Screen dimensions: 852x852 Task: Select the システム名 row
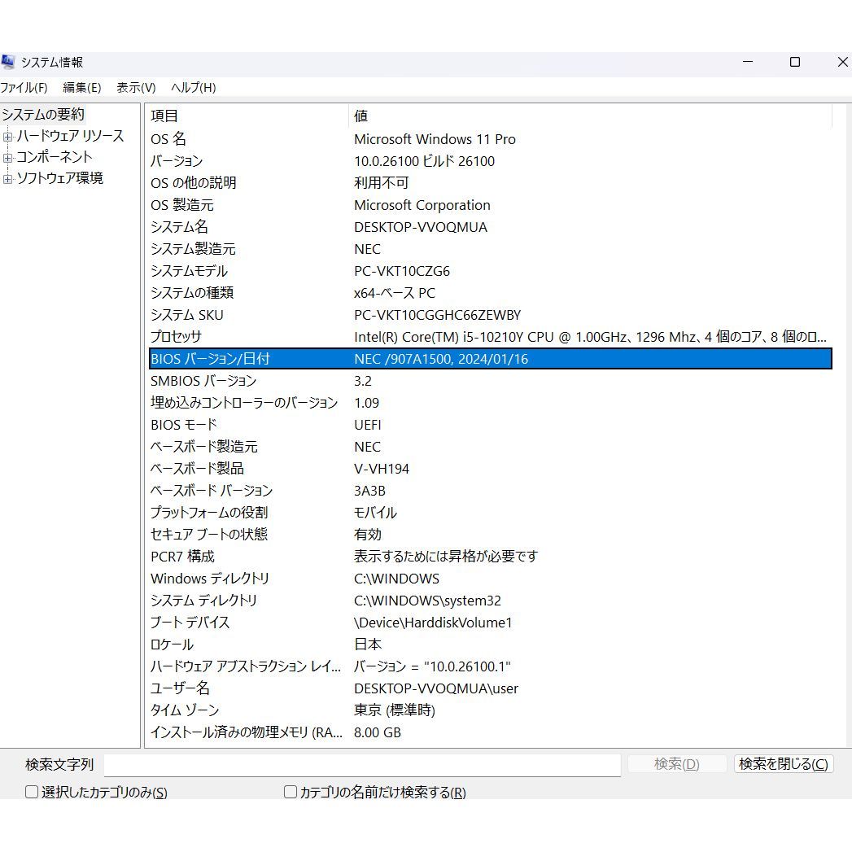coord(490,227)
